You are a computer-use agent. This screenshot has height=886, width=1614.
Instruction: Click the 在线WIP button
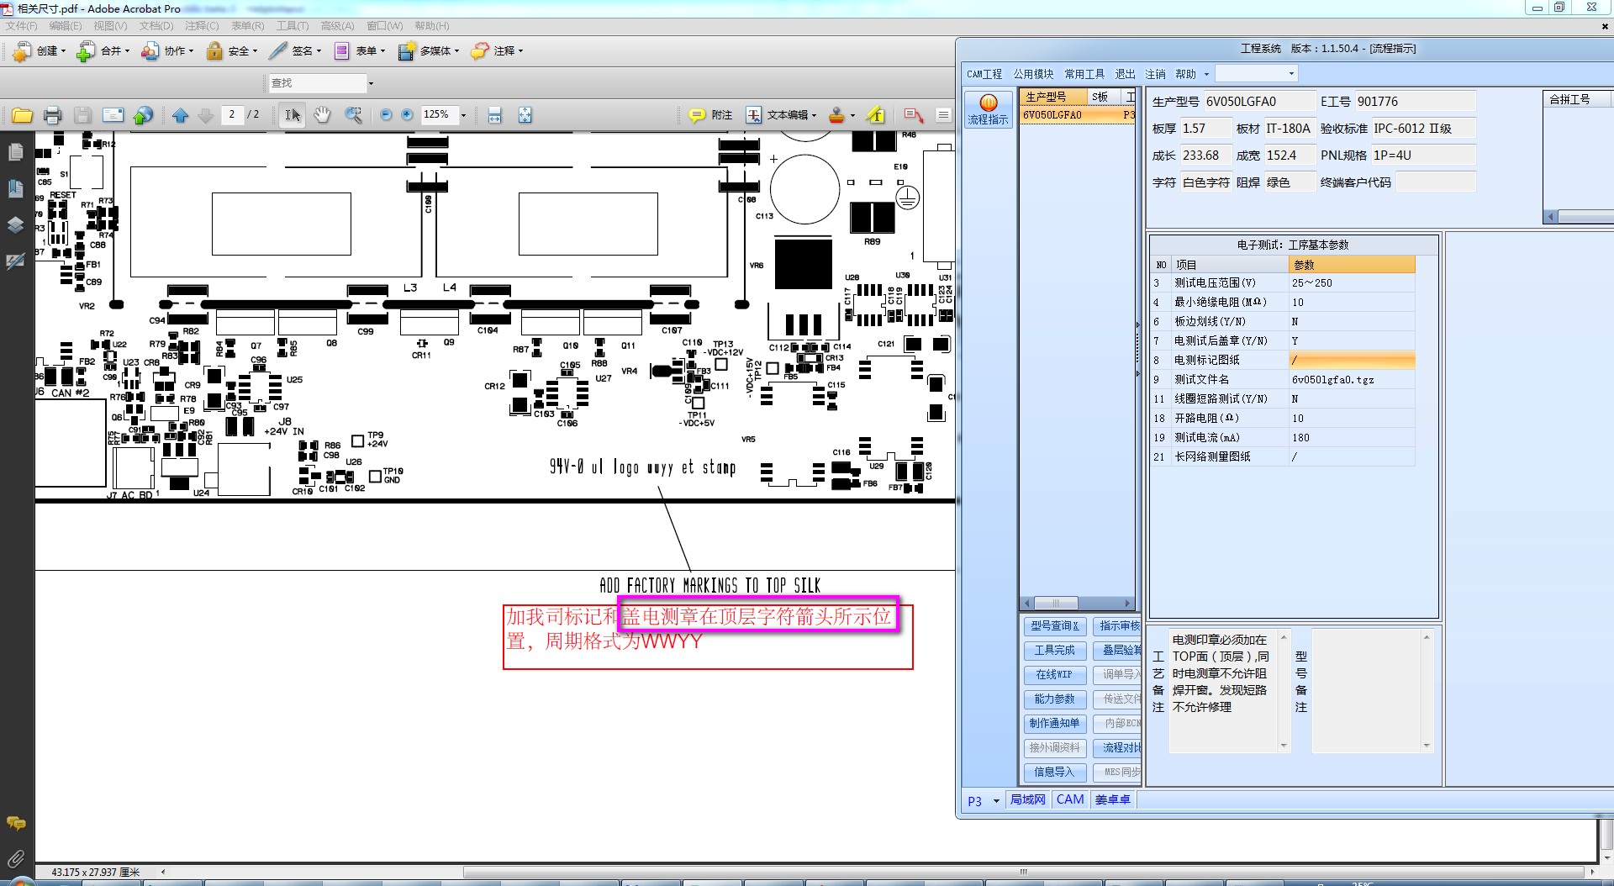click(1054, 675)
